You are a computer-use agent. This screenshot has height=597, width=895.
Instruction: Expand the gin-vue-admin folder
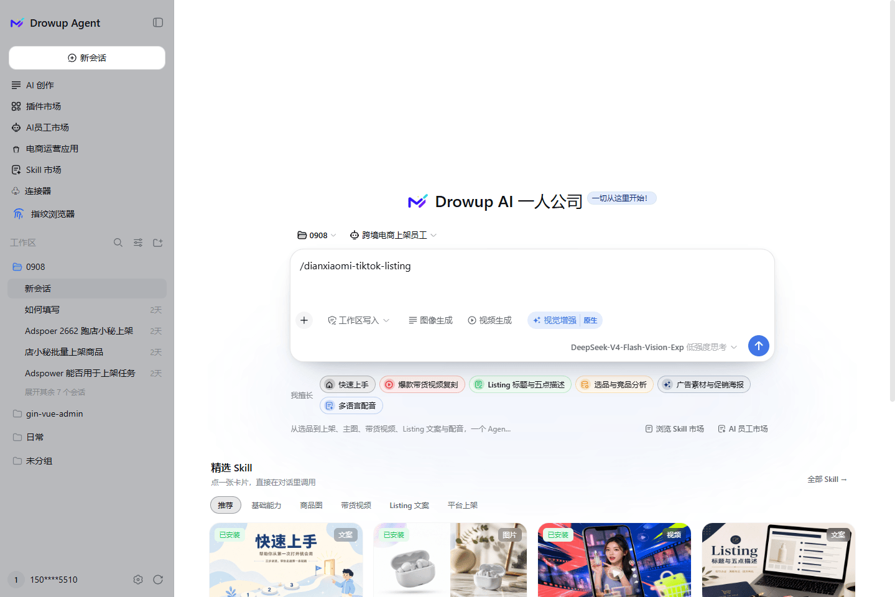(87, 414)
